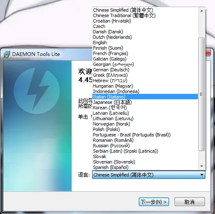
Task: Select Japanese (日本語) option
Action: [x=145, y=102]
